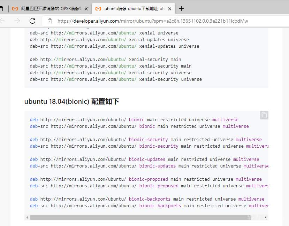Close the 阿里巴巴开源镜像站 tab
Image resolution: width=289 pixels, height=226 pixels.
coord(86,9)
